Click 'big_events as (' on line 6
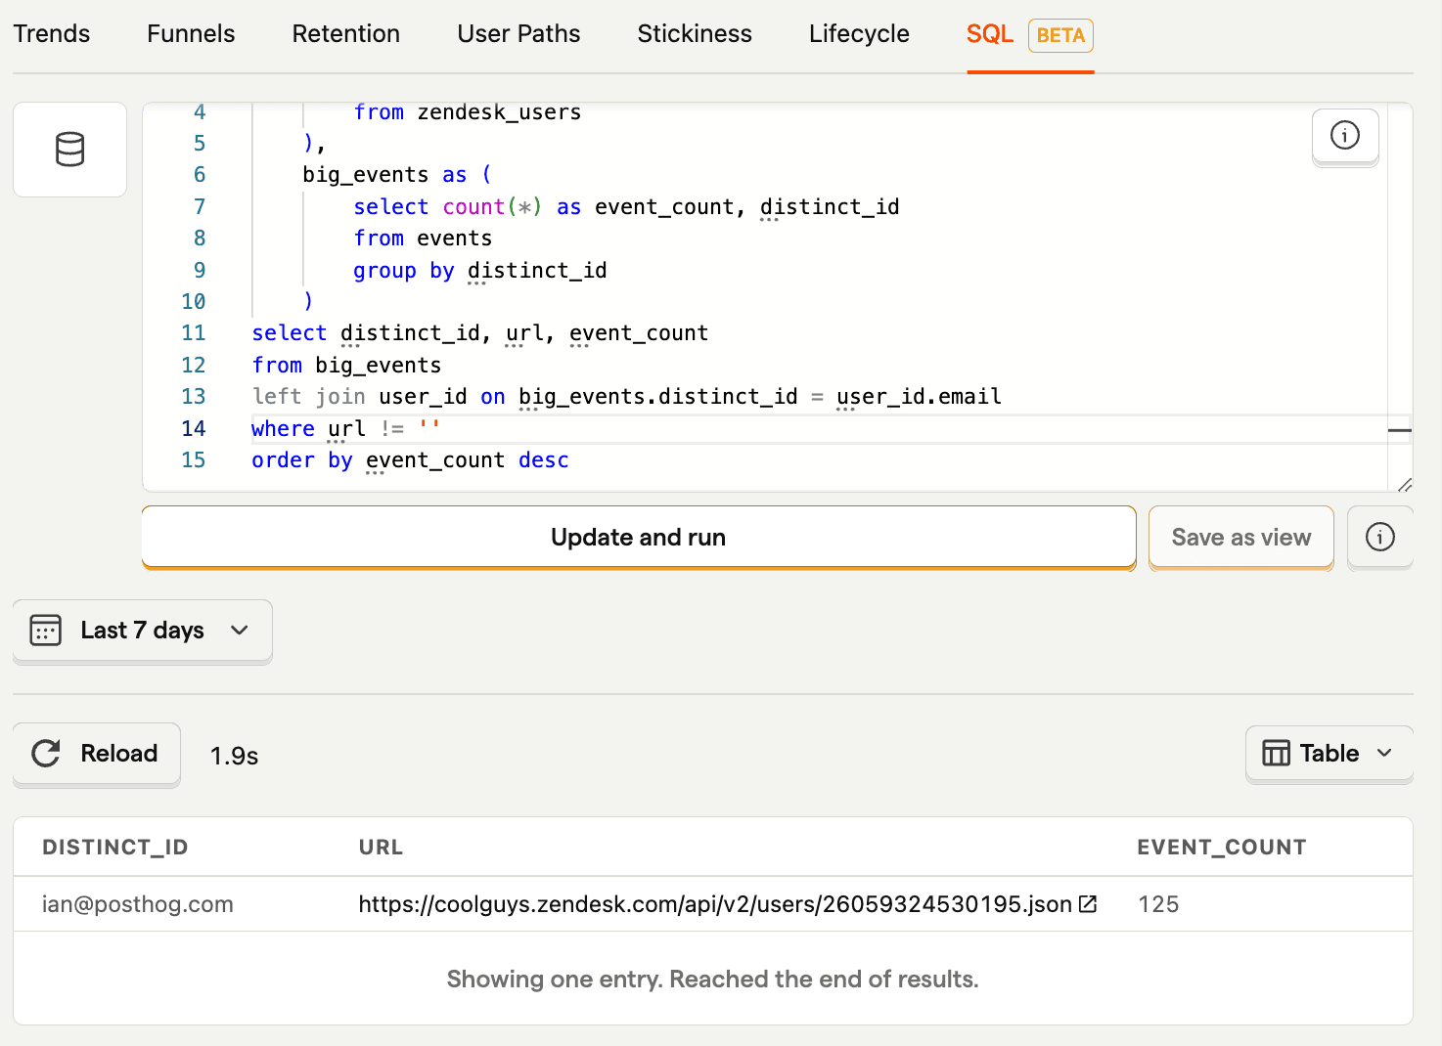Screen dimensions: 1442x1046 397,175
